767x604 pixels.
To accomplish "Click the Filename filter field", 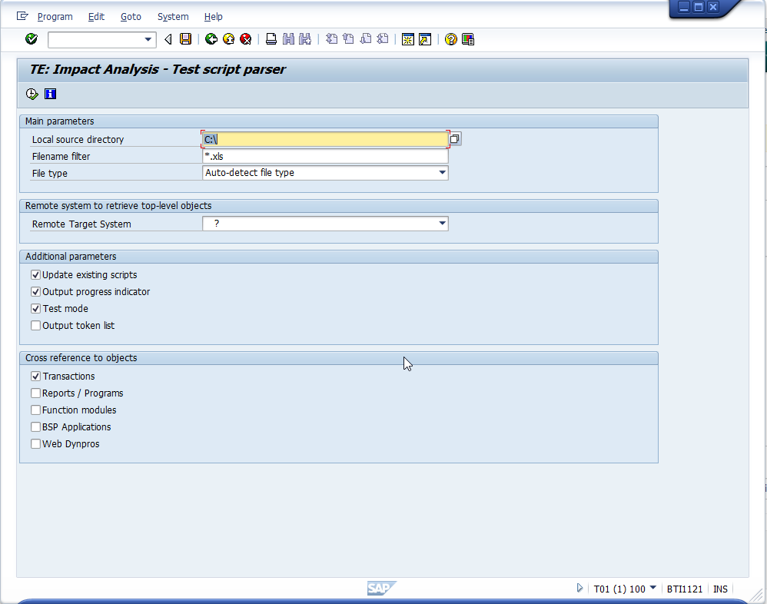I will point(325,157).
